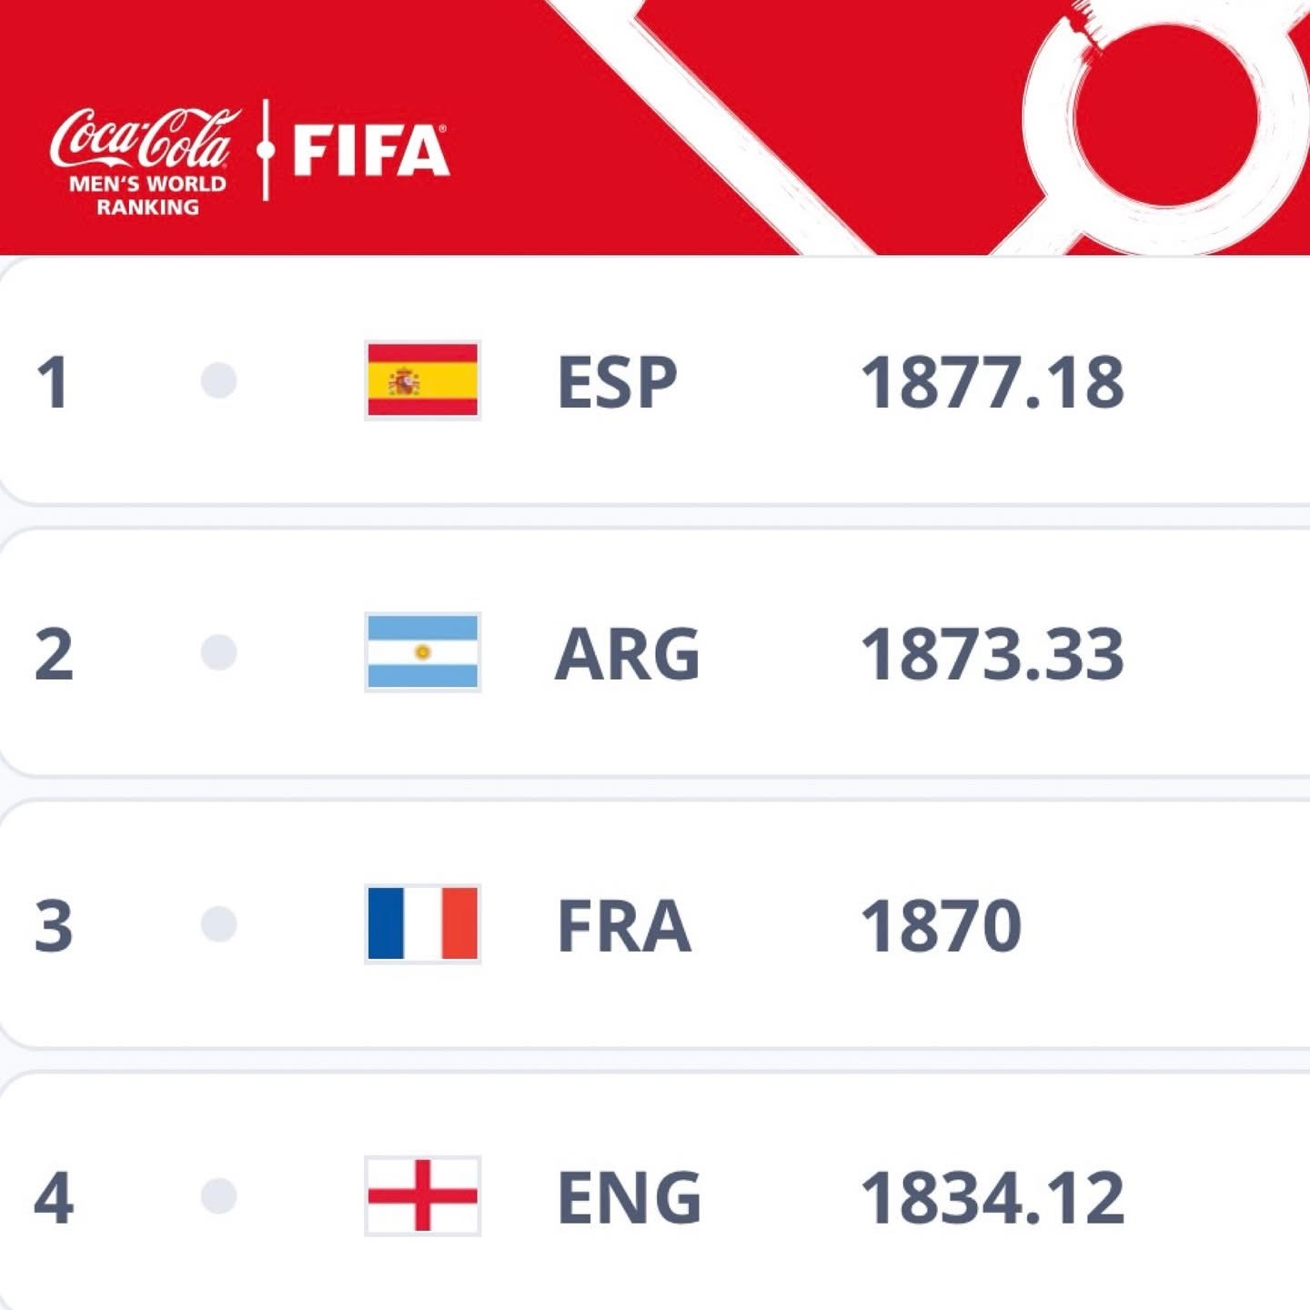Click the movement dot beside rank 2
The width and height of the screenshot is (1310, 1310).
(218, 652)
